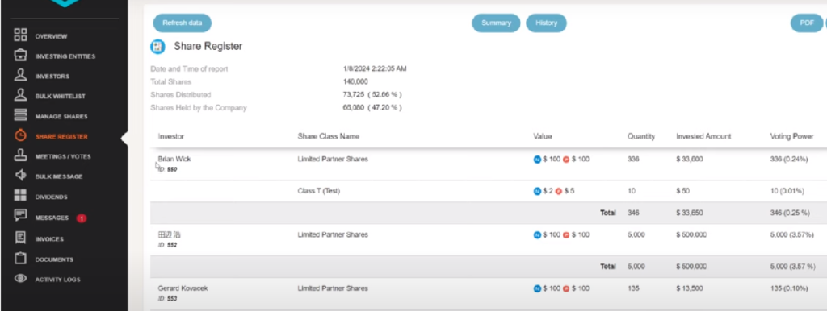Select the Investing Entities briefcase icon
The width and height of the screenshot is (827, 311).
click(x=20, y=56)
